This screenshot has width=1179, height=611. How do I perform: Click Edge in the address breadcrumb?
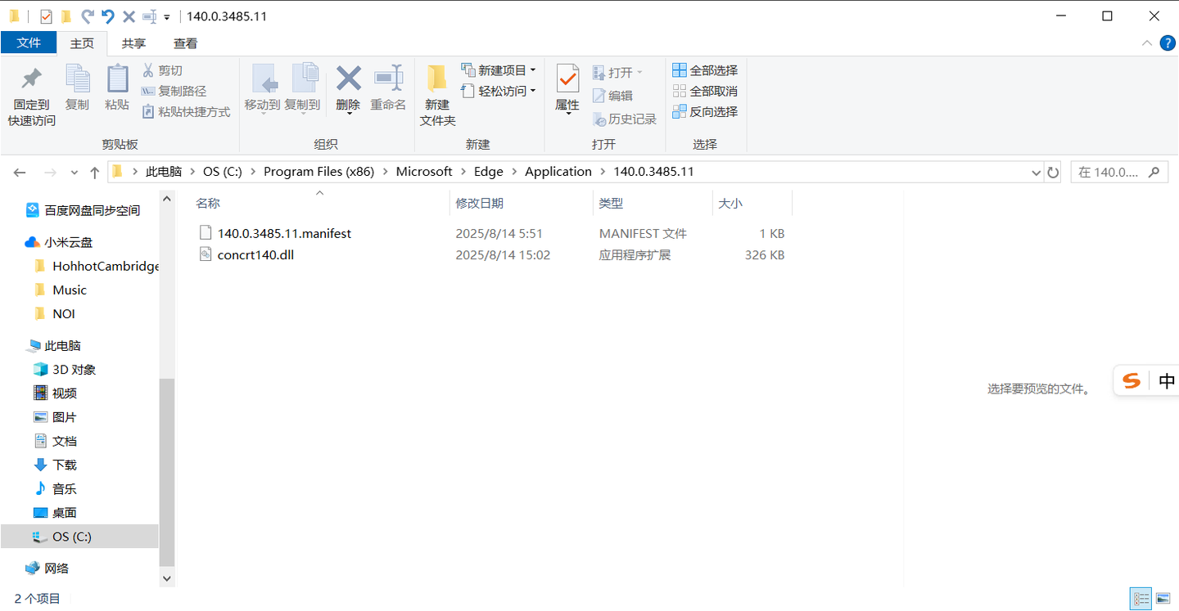coord(489,171)
